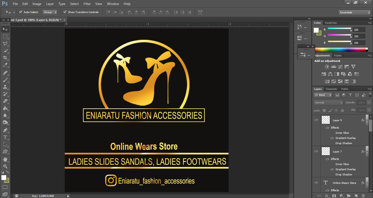Lock all layer attributes

tap(342, 110)
